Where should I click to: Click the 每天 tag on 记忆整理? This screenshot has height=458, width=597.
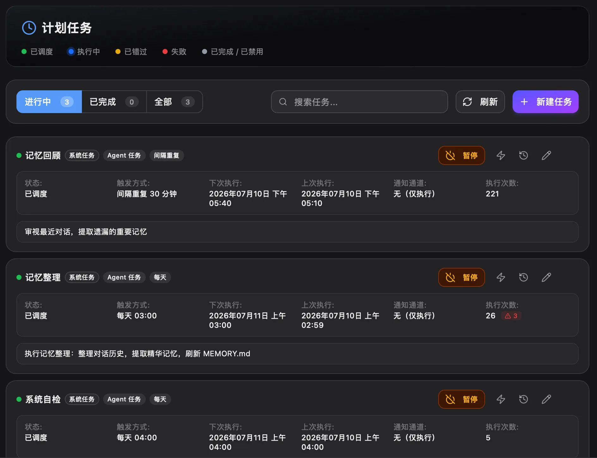click(x=160, y=277)
